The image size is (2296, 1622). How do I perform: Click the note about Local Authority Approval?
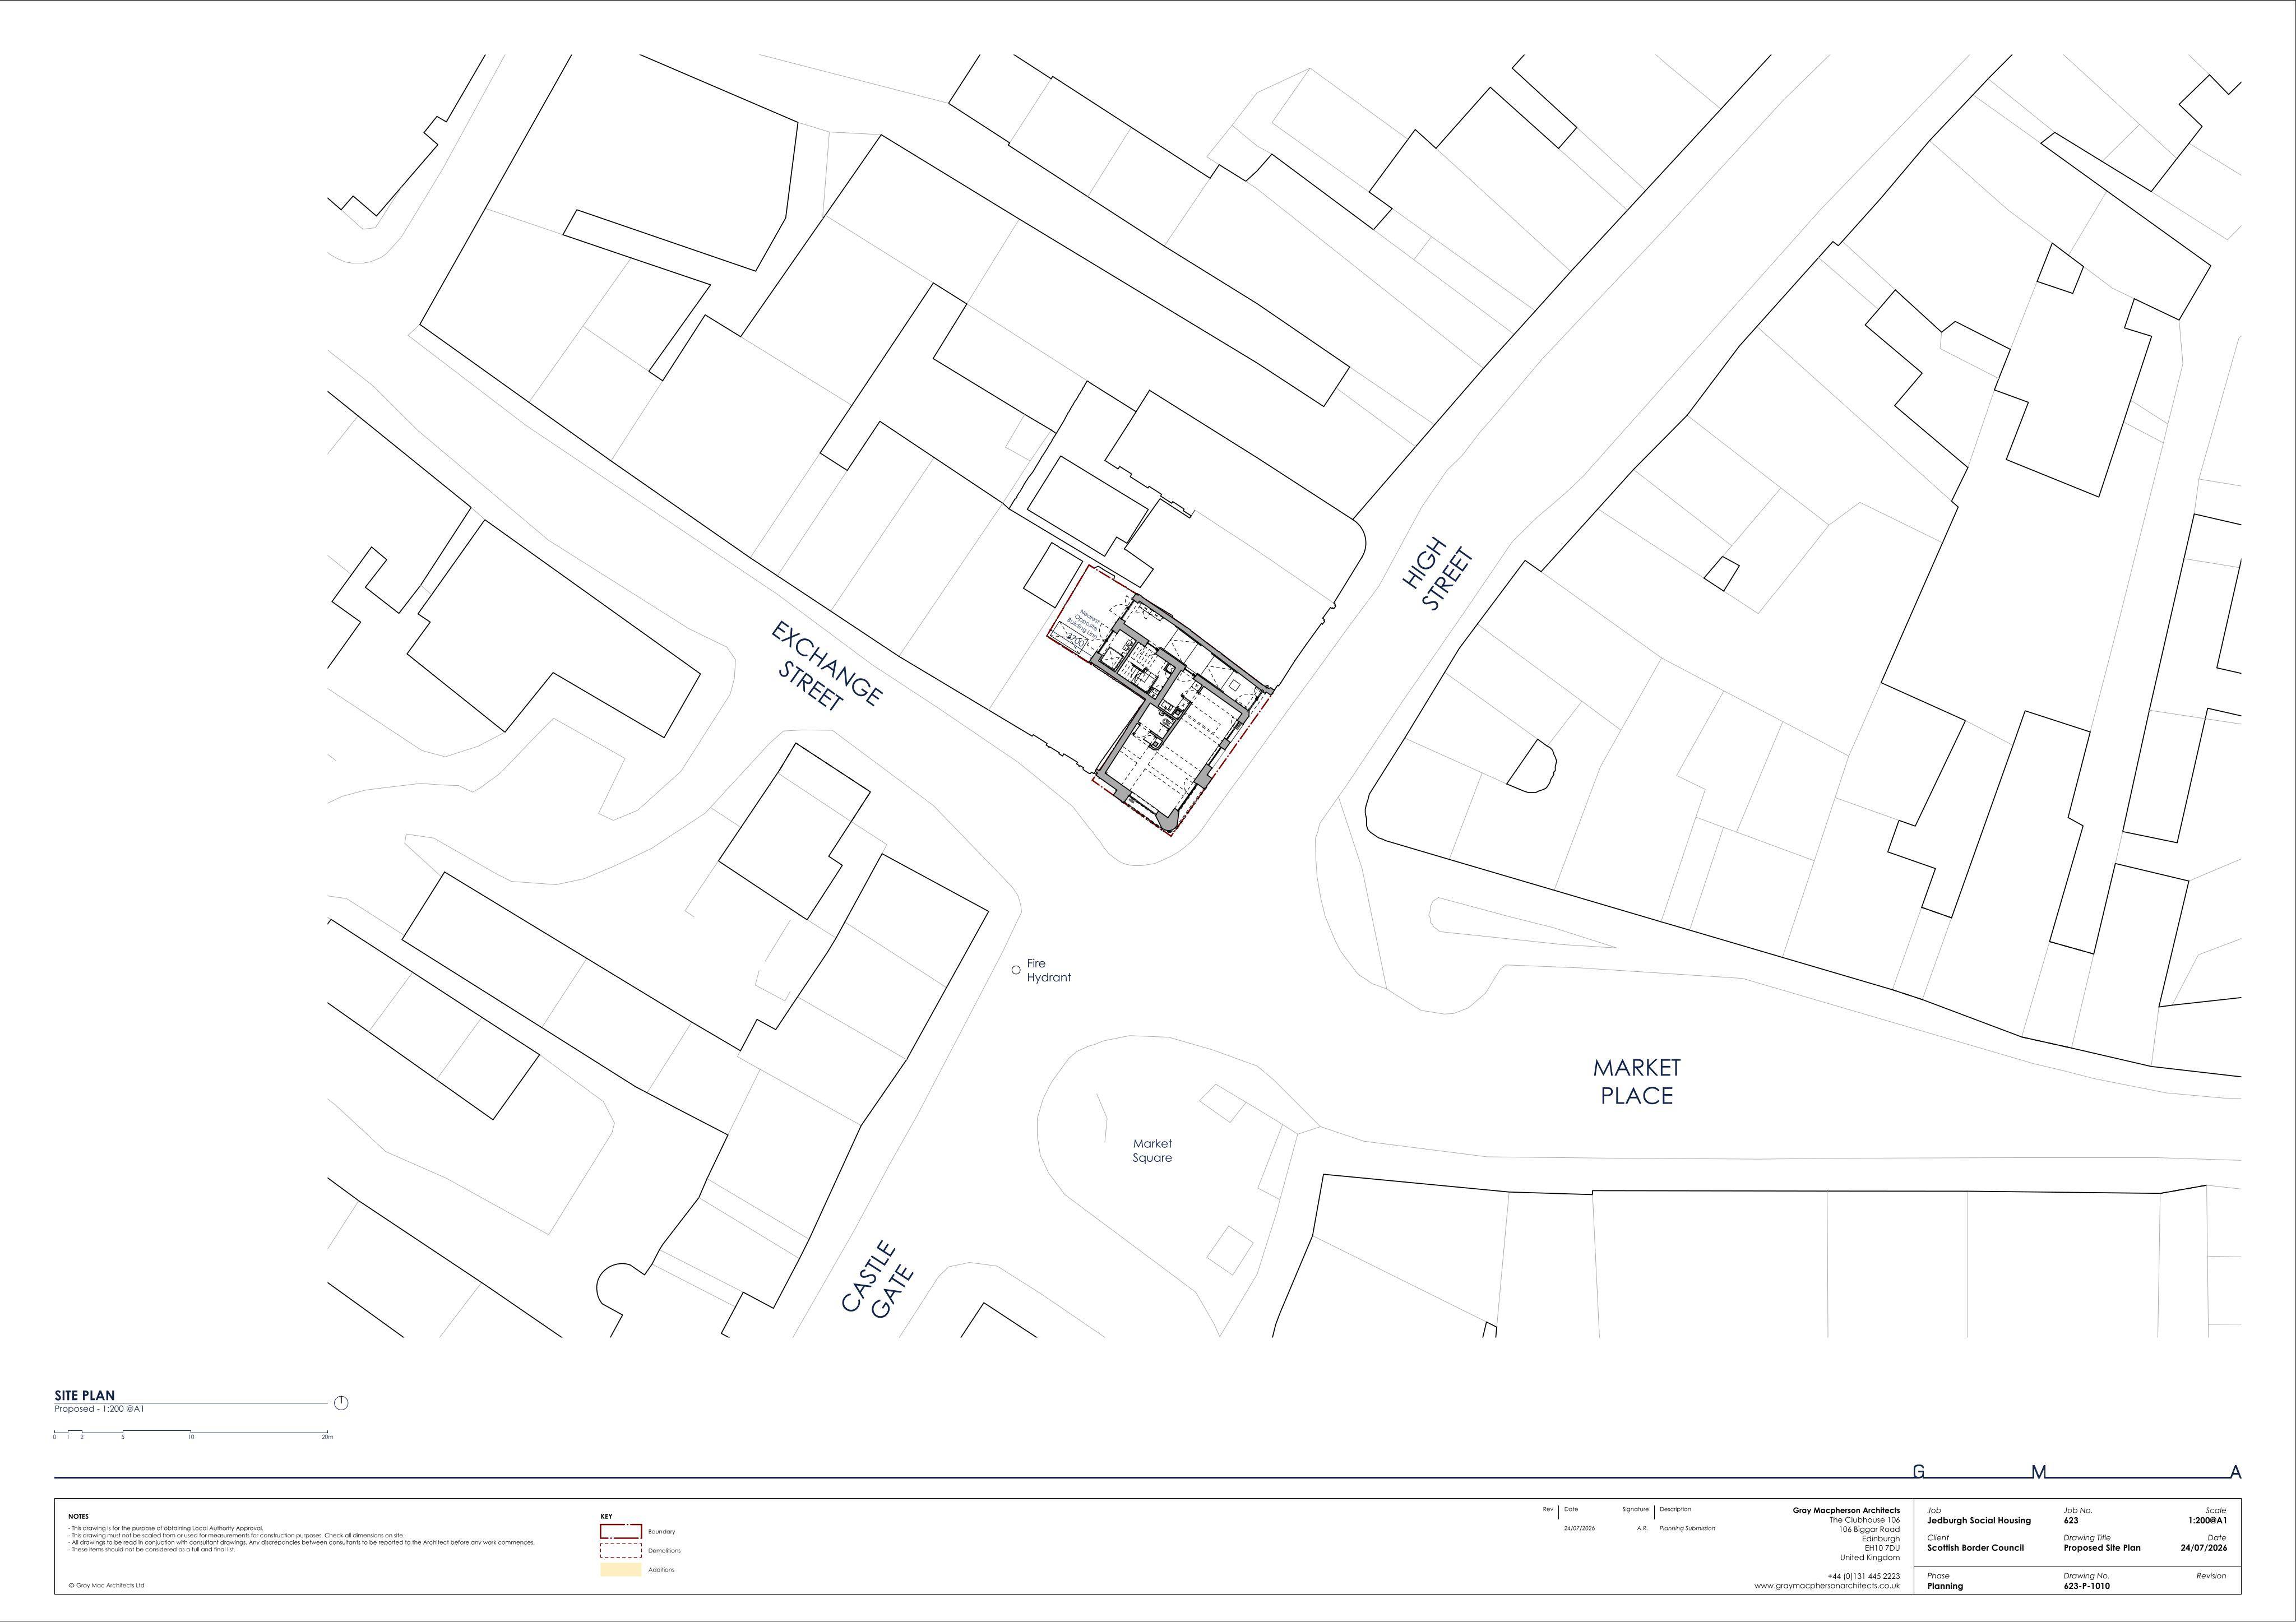166,1528
